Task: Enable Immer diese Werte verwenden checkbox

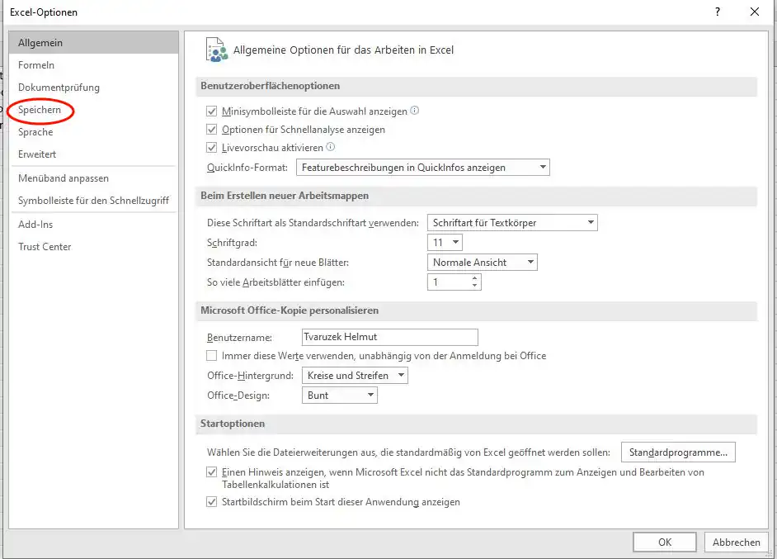Action: pos(211,356)
